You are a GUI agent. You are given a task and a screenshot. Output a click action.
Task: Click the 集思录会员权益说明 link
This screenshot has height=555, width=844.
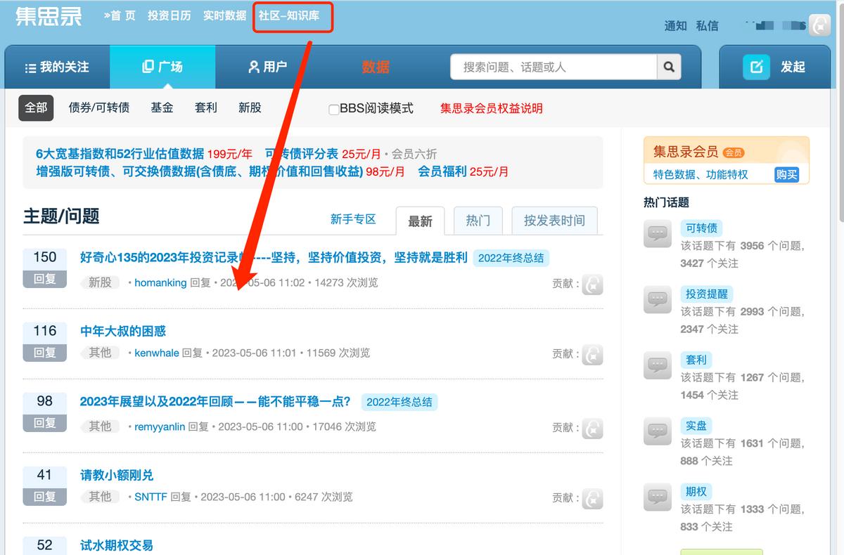491,109
